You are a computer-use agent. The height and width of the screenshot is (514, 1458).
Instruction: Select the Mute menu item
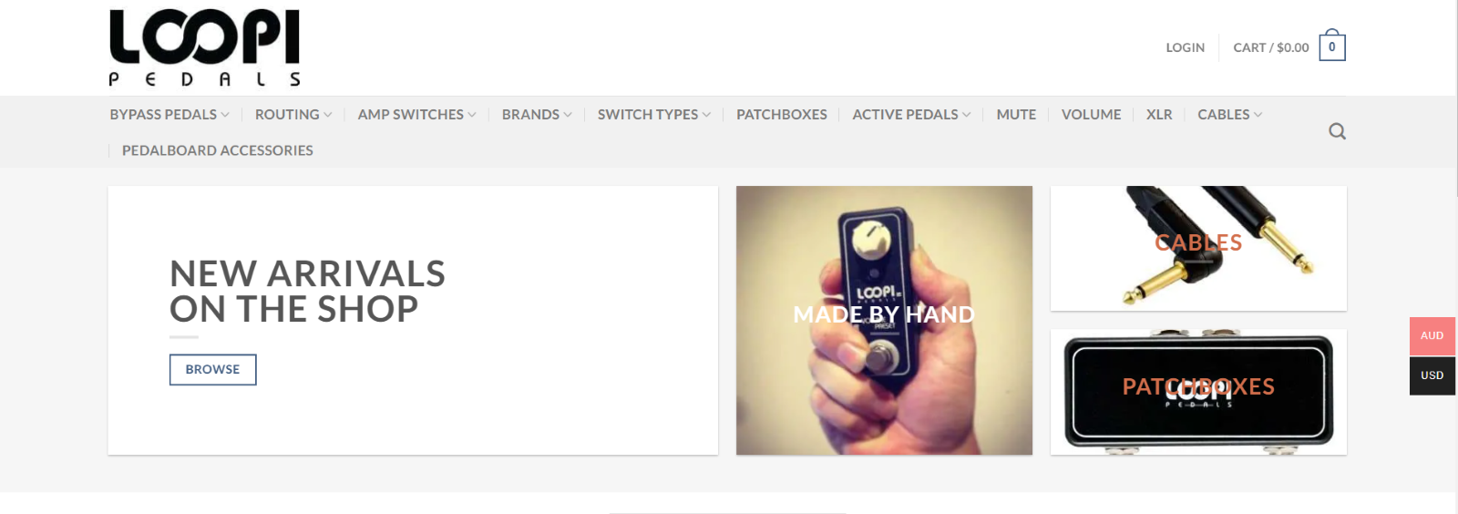1016,115
